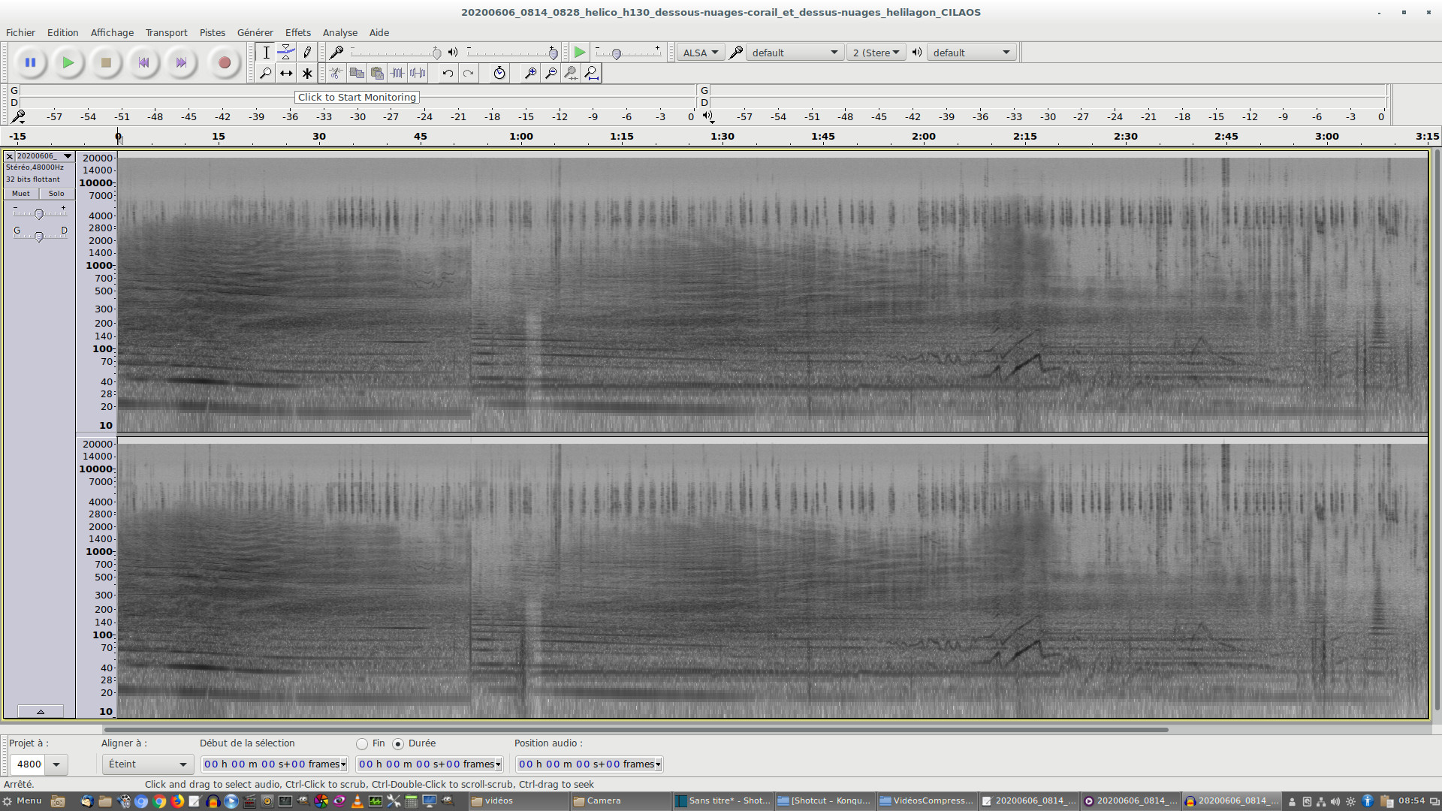Select the Fin radio button
1442x811 pixels.
[x=362, y=743]
